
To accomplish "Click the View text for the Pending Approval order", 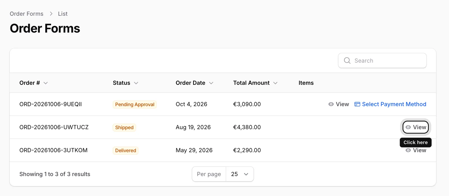I will tap(342, 104).
